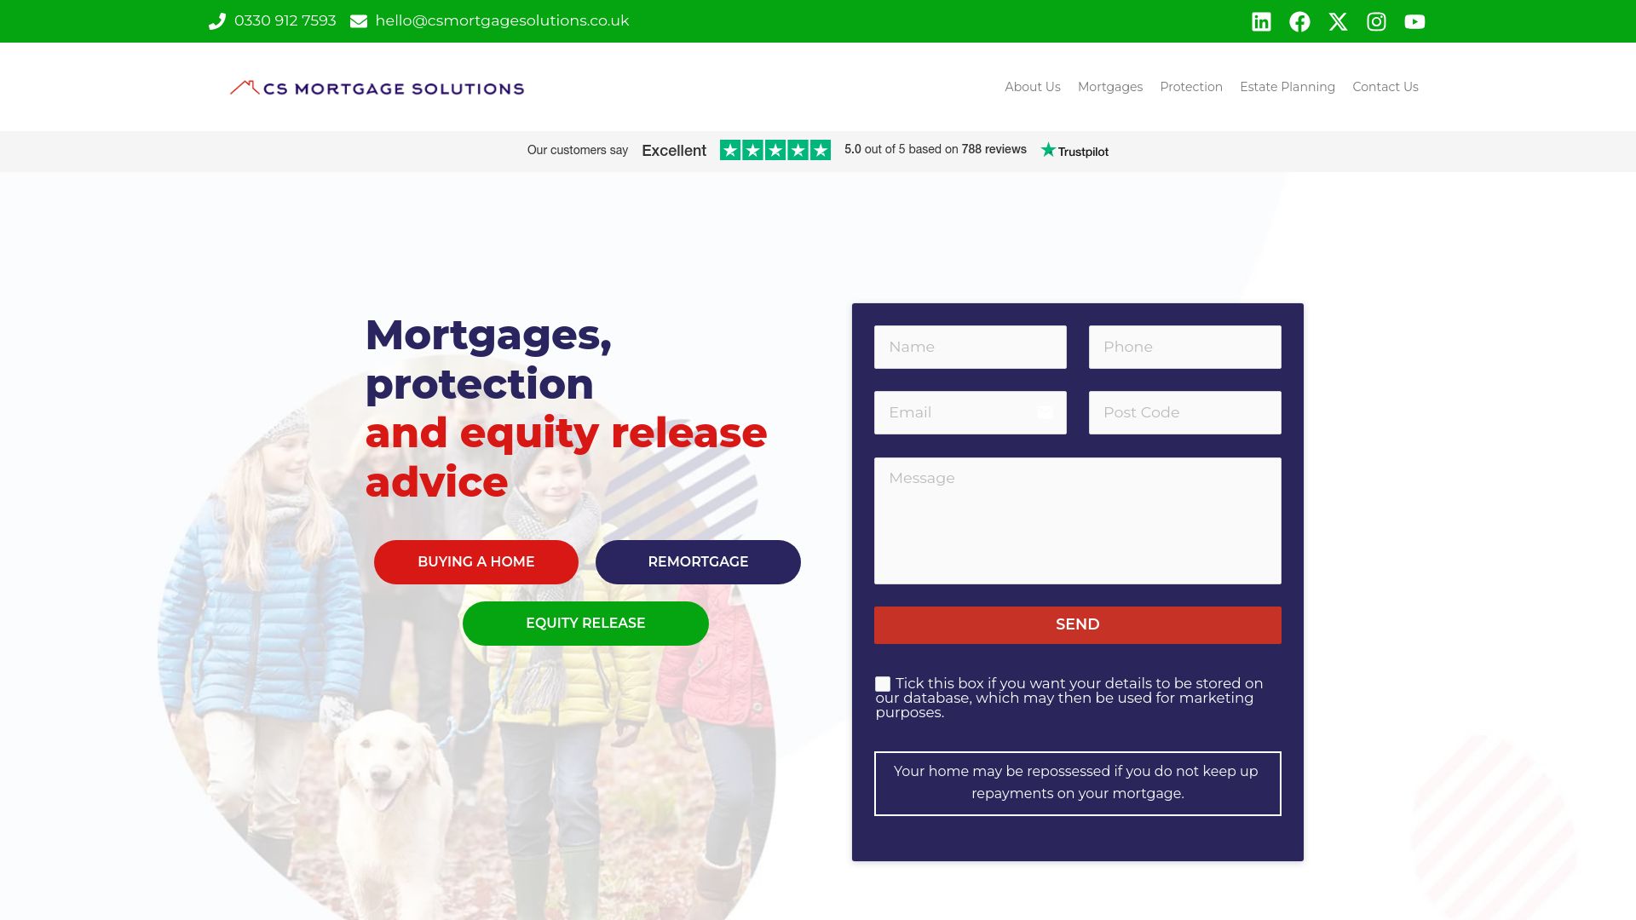Click the BUYING A HOME button
Image resolution: width=1636 pixels, height=920 pixels.
pos(475,561)
